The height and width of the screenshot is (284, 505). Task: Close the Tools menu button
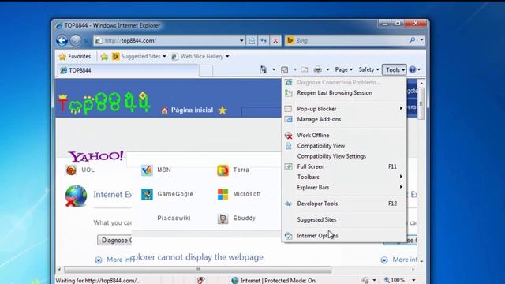[x=395, y=70]
